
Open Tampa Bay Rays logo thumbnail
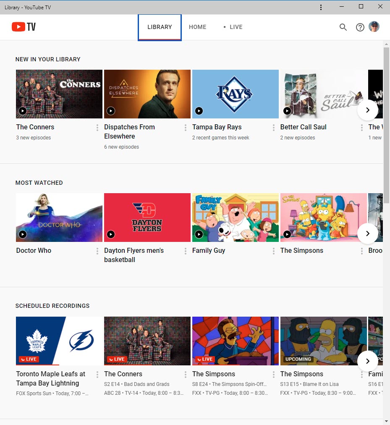pos(235,94)
